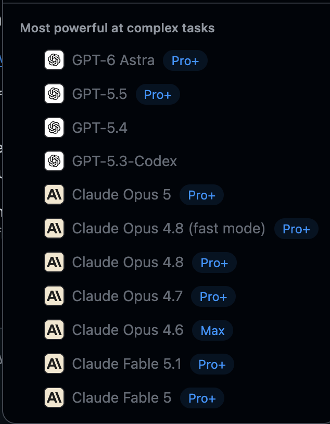Click the Pro+ badge on the last Claude Fable 5 row
Image resolution: width=330 pixels, height=424 pixels.
click(x=202, y=398)
